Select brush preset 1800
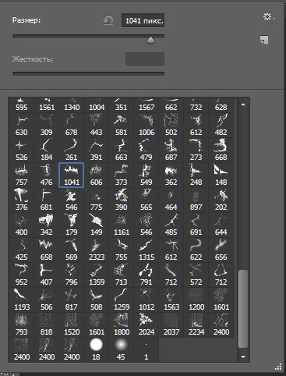 pos(121,325)
